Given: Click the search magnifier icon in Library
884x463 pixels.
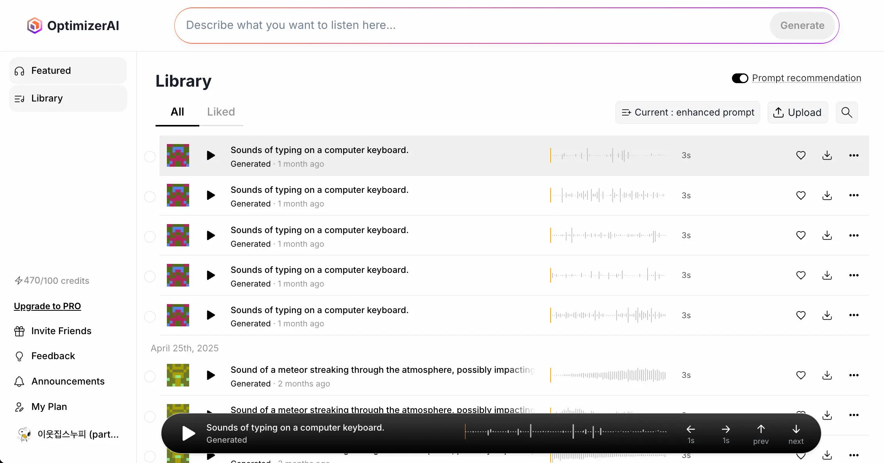Looking at the screenshot, I should point(846,112).
